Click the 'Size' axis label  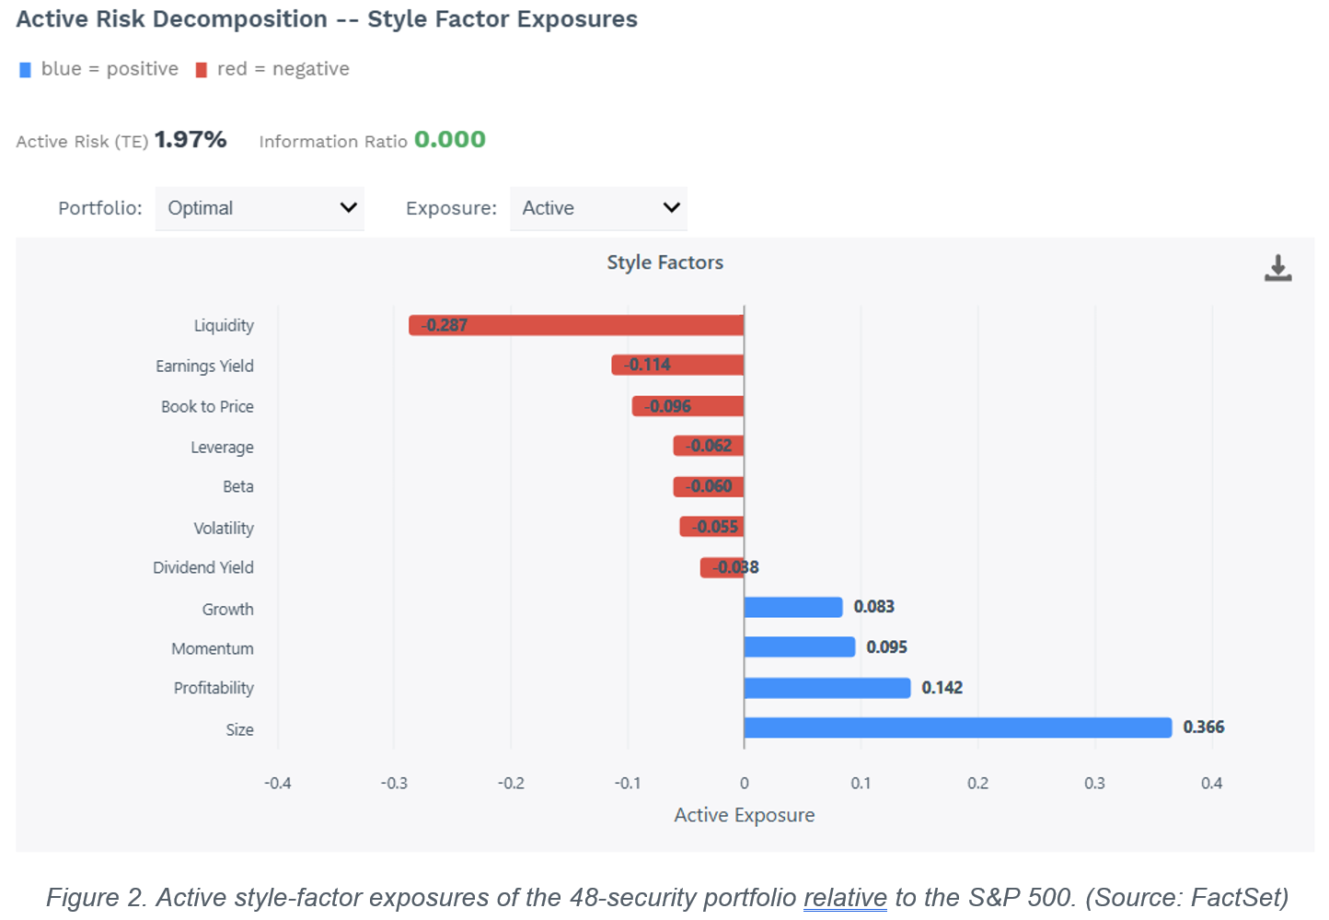pyautogui.click(x=240, y=730)
